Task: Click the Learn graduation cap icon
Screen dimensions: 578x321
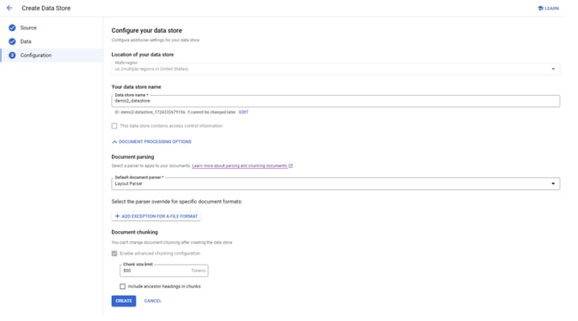Action: tap(540, 8)
